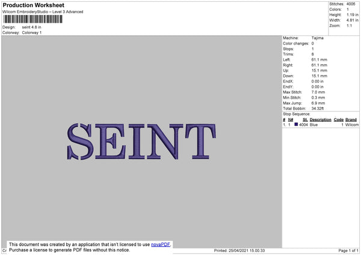Click the 'Stop Sequence:' label
Screen dimensions: 361x255
[297, 114]
